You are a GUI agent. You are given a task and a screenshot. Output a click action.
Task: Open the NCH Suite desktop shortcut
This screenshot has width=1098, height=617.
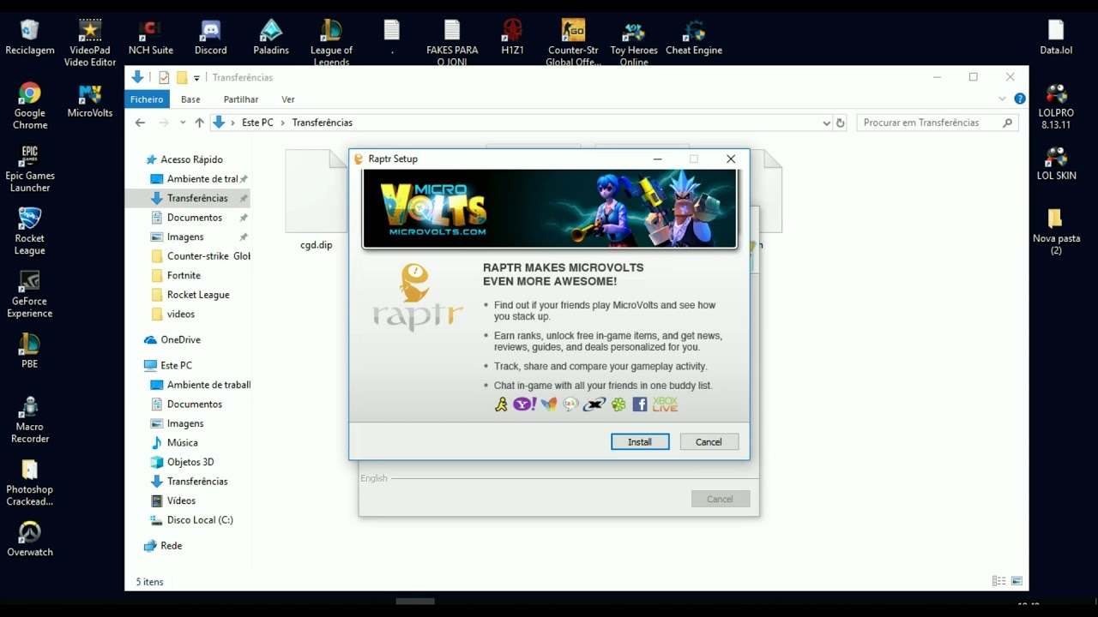[150, 37]
